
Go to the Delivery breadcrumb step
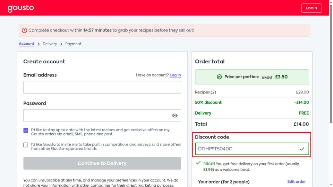point(50,44)
